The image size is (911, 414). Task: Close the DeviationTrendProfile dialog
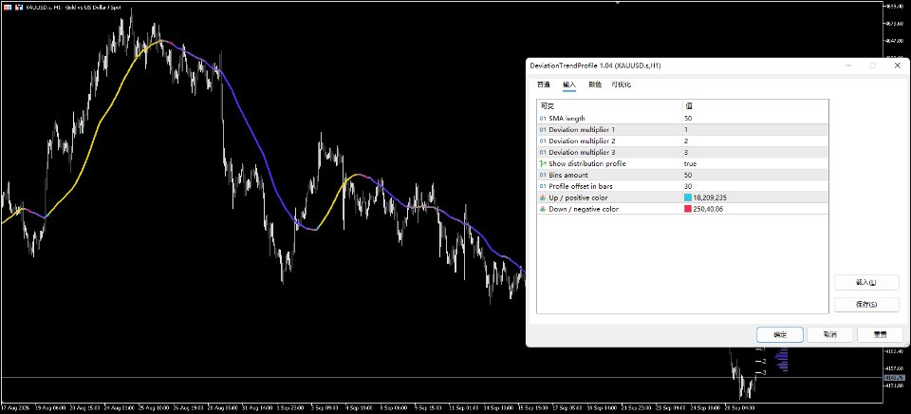point(897,66)
